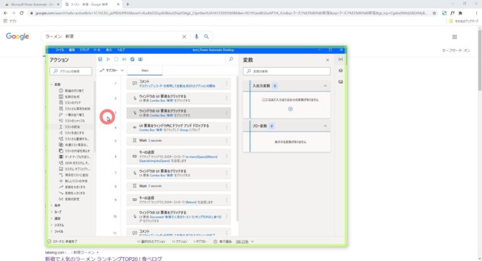The width and height of the screenshot is (482, 261).
Task: Open the Google apps grid icon
Action: pyautogui.click(x=454, y=37)
